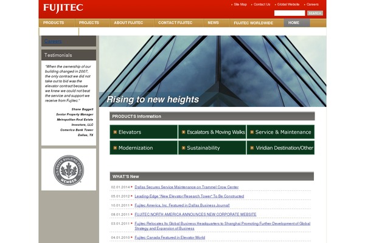Open the About Fujitec menu
Viewport: 365px width, 243px height.
coord(128,23)
